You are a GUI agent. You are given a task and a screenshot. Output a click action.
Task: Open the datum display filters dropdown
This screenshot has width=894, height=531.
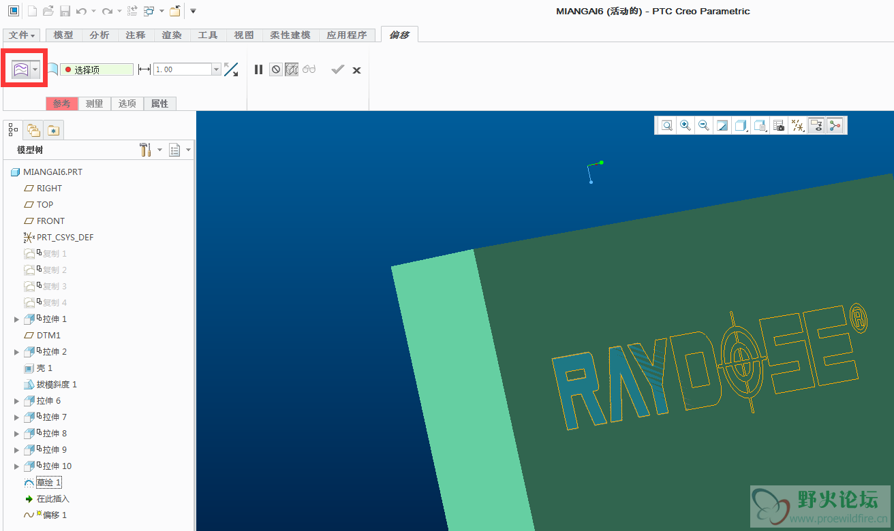tap(797, 125)
